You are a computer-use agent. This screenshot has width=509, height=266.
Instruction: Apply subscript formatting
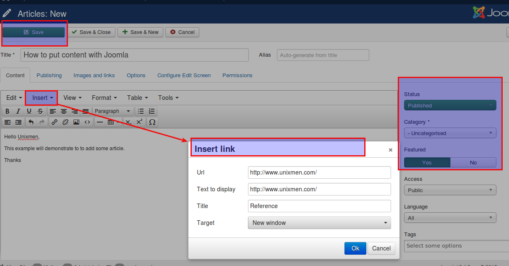(x=129, y=122)
